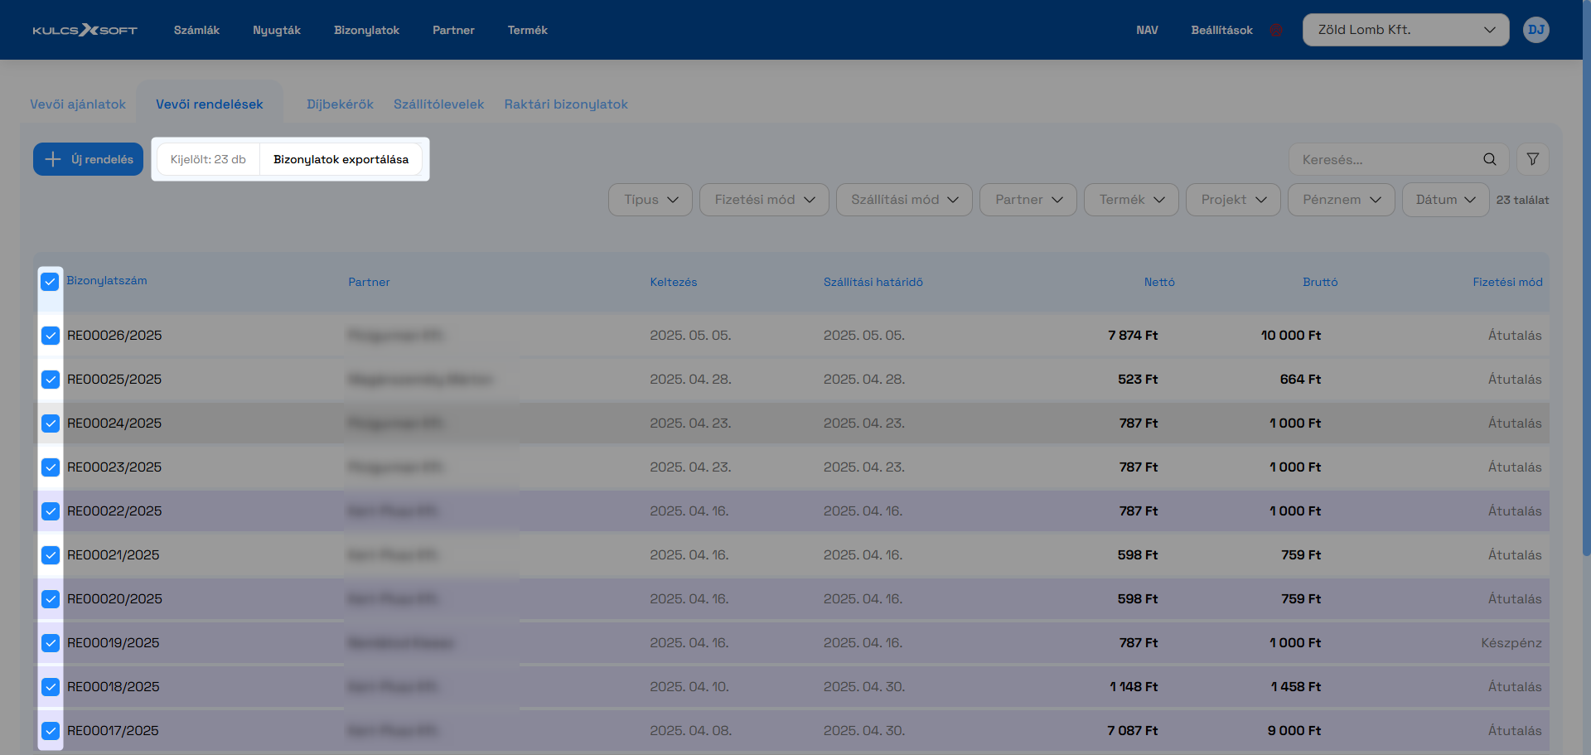Open the Fizetési mód filter dropdown
1591x755 pixels.
pyautogui.click(x=764, y=200)
